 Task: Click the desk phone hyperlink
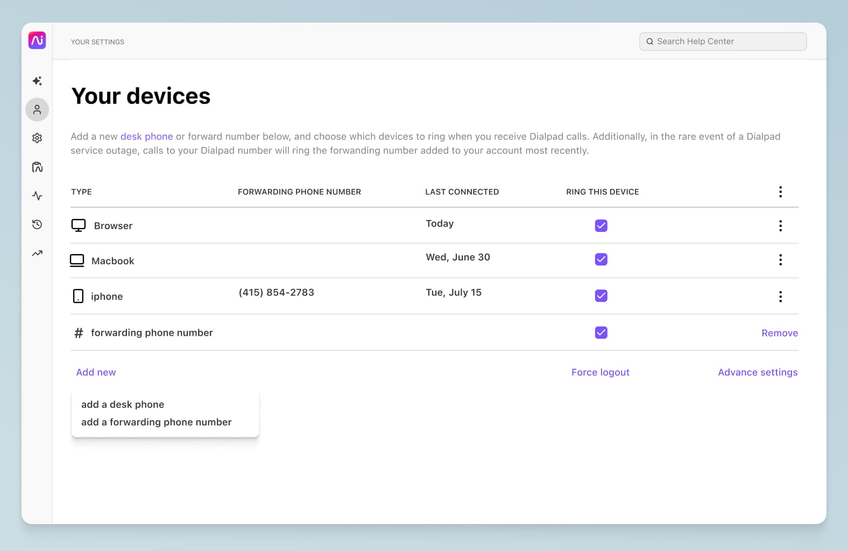[x=147, y=137]
